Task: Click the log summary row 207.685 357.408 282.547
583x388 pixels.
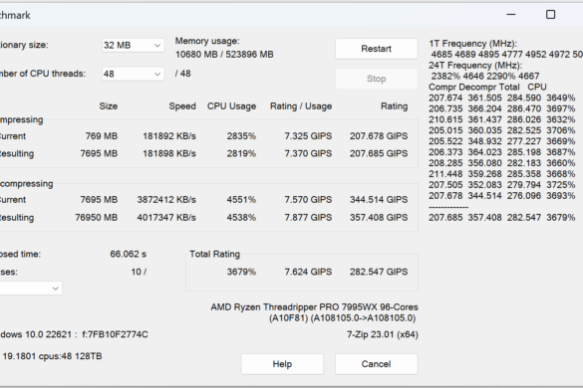Action: click(x=502, y=218)
